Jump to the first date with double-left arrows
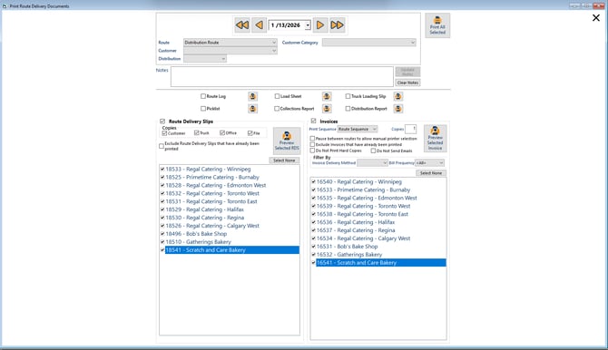The height and width of the screenshot is (350, 608). pos(242,25)
